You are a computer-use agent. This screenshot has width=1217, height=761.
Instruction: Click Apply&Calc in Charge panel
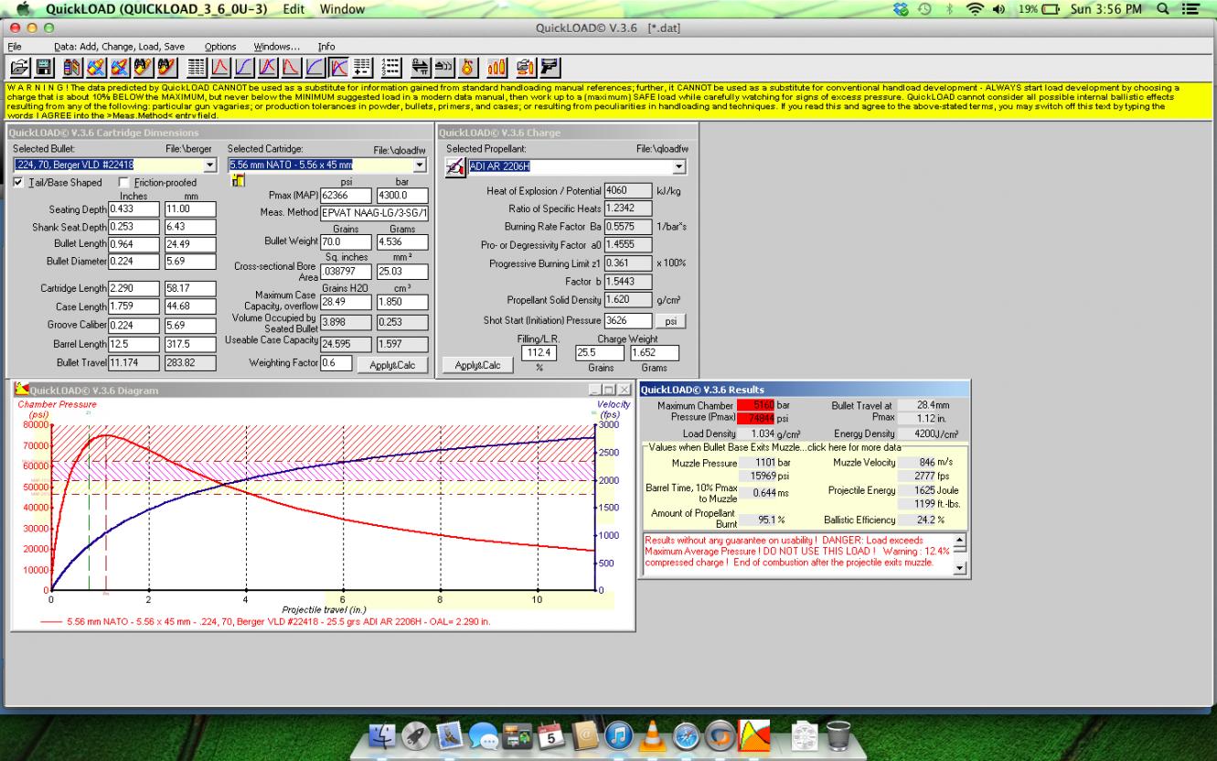click(x=477, y=365)
